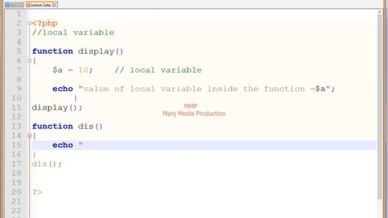388x218 pixels.
Task: Click the vertical scrollbar thumb
Action: click(x=380, y=107)
